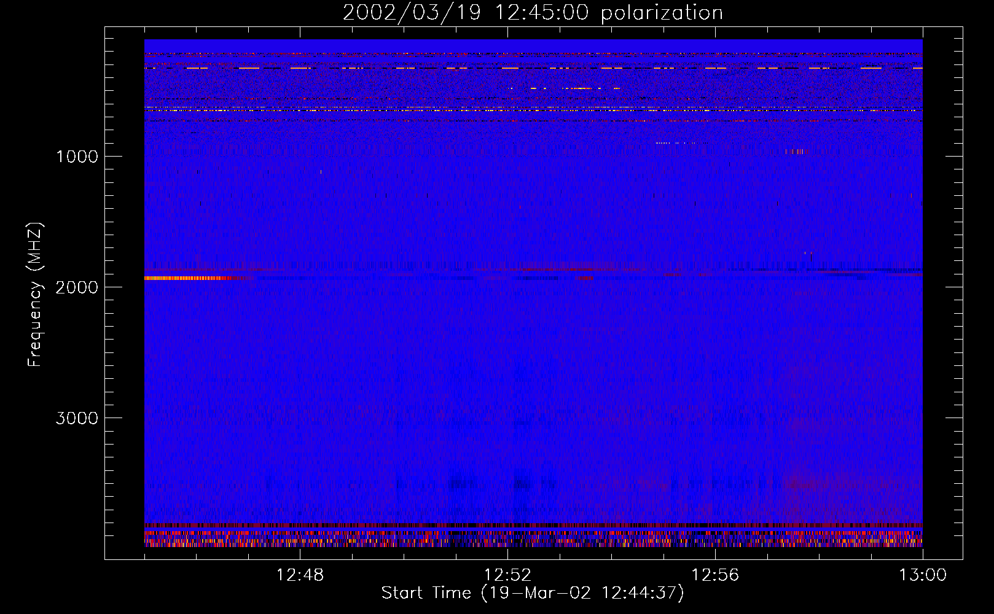Click the 1000 frequency tick label
Screen dimensions: 994x614
[x=77, y=157]
